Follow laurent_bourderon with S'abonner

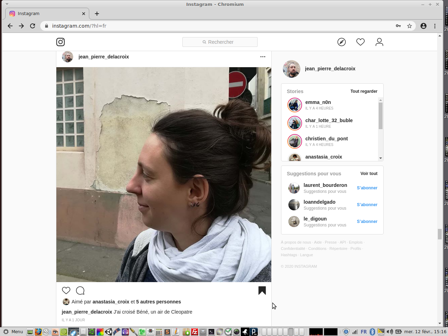pyautogui.click(x=367, y=188)
